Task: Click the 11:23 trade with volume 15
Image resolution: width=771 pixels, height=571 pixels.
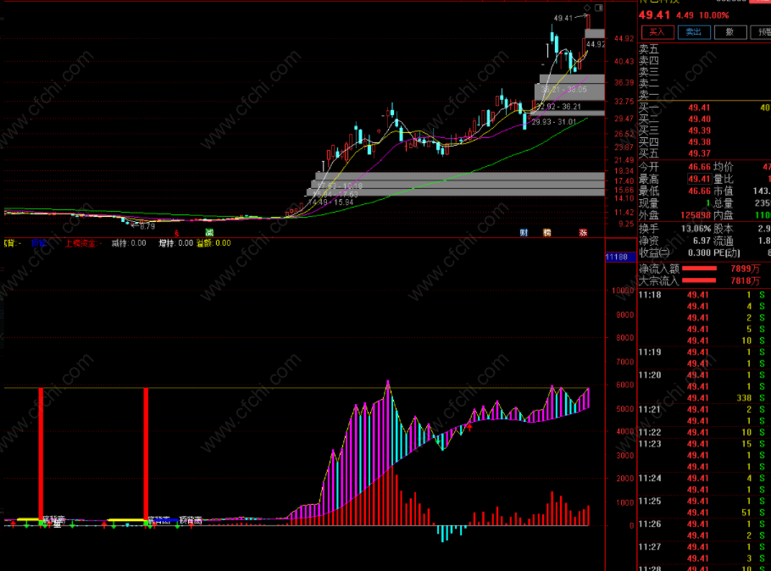Action: click(703, 444)
